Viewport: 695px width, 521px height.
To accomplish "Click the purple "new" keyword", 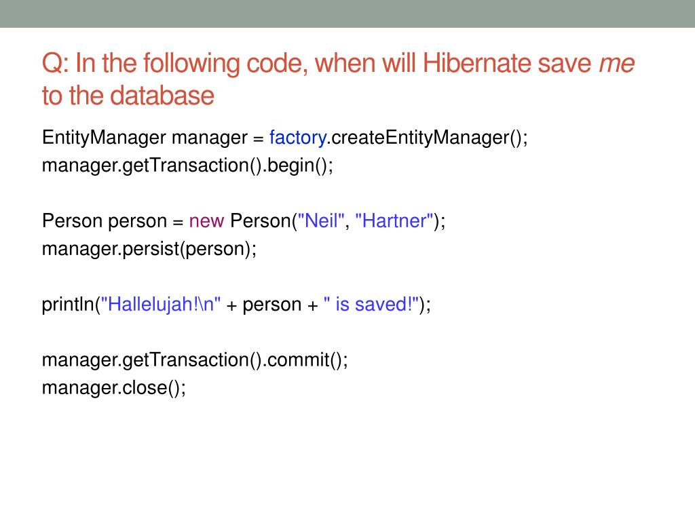I will (x=206, y=221).
